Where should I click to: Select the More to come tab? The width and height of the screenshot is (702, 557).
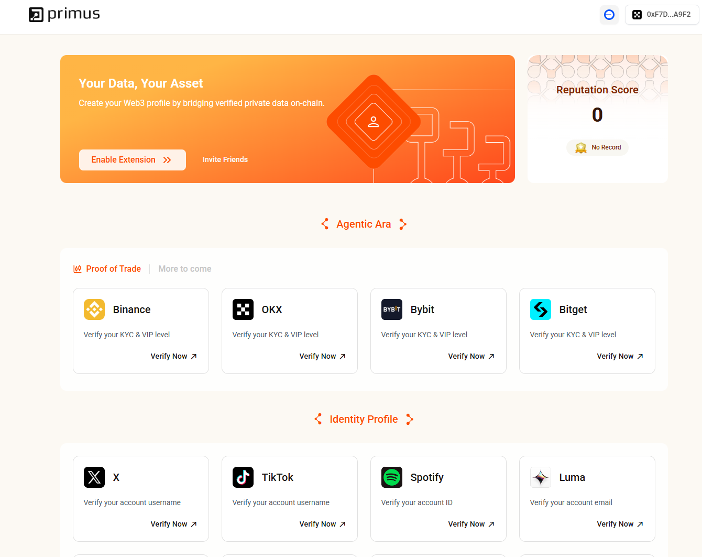[185, 269]
